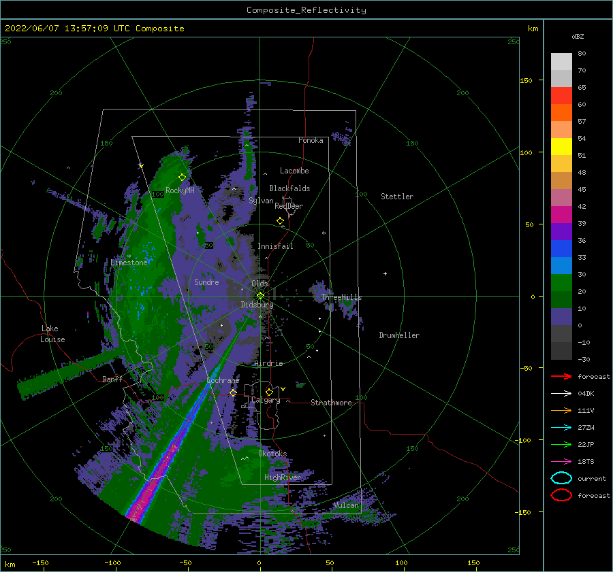Click yellow diamond marker below RedDeer label
The width and height of the screenshot is (613, 572).
(280, 220)
